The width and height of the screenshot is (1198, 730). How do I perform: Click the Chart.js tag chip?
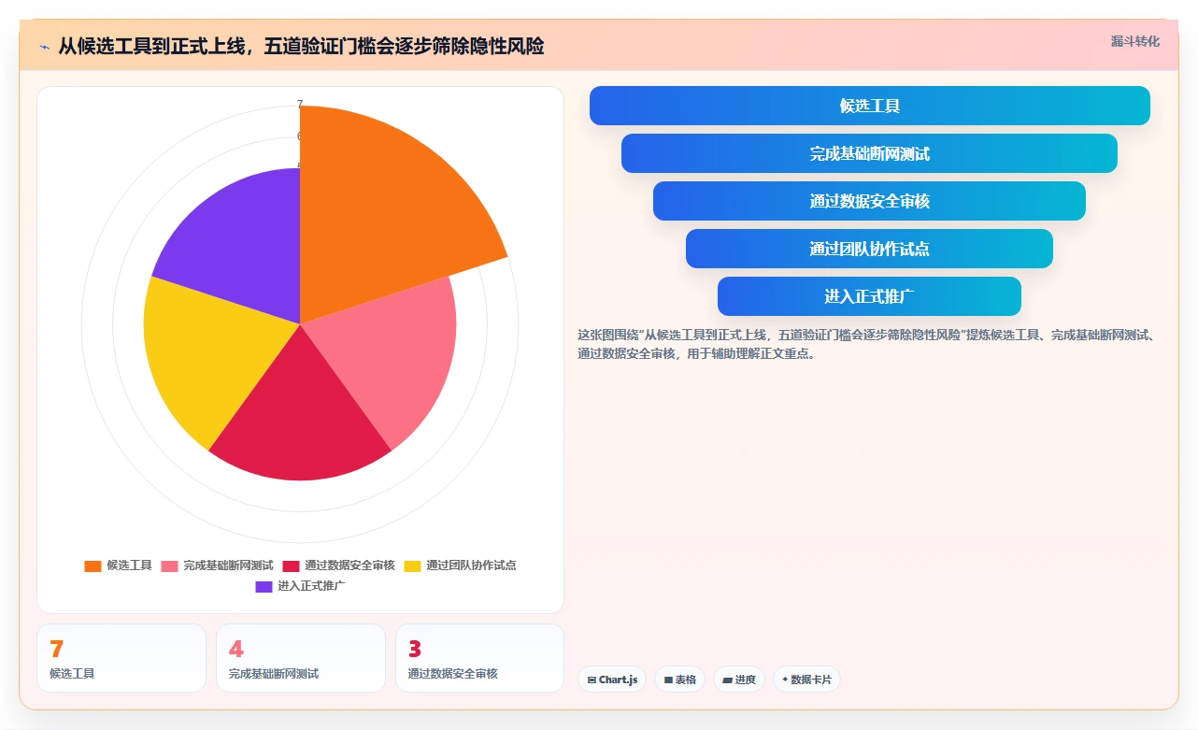(x=612, y=680)
